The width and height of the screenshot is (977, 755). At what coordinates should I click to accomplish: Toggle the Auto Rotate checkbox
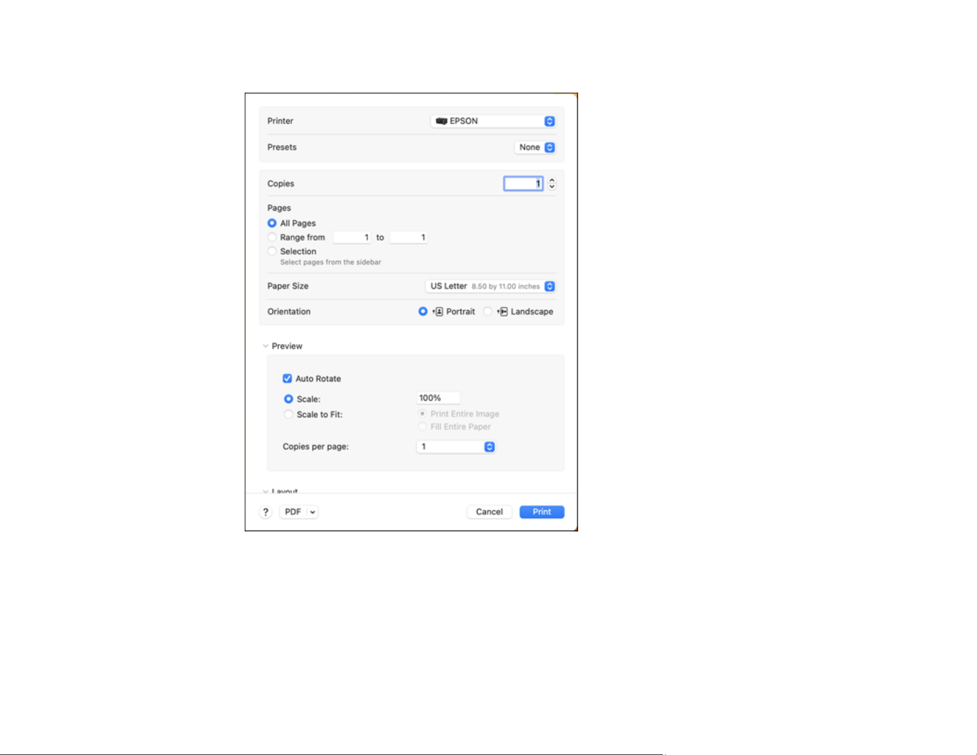(x=287, y=378)
